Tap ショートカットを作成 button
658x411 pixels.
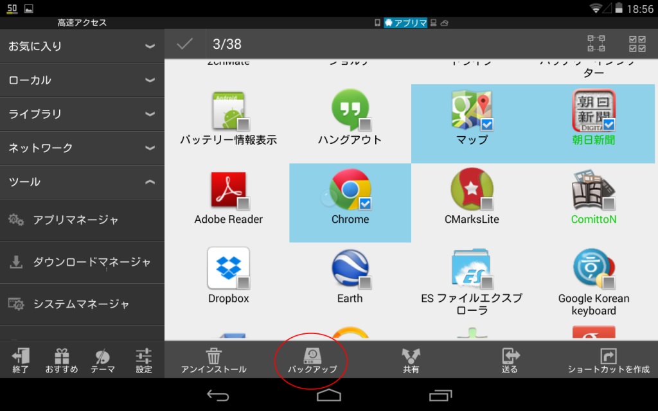tap(609, 361)
